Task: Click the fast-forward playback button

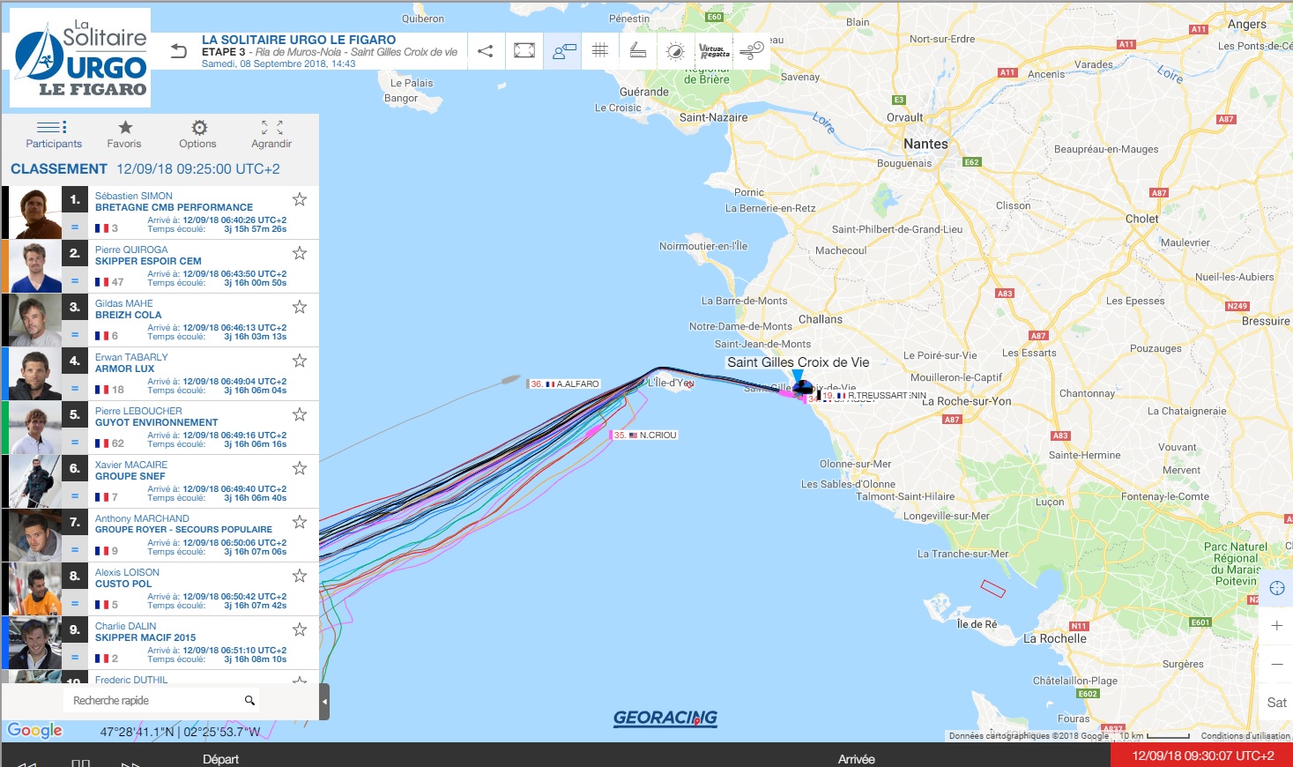Action: [131, 763]
